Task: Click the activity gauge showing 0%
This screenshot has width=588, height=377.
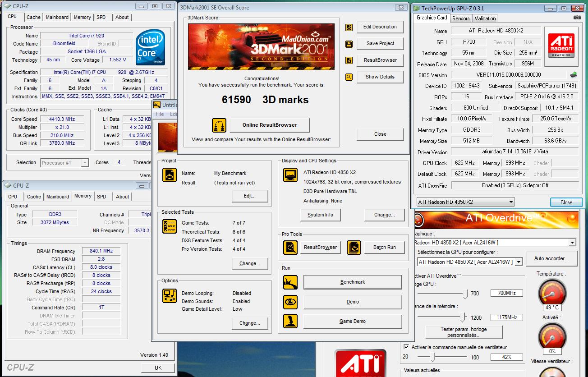Action: pos(552,338)
